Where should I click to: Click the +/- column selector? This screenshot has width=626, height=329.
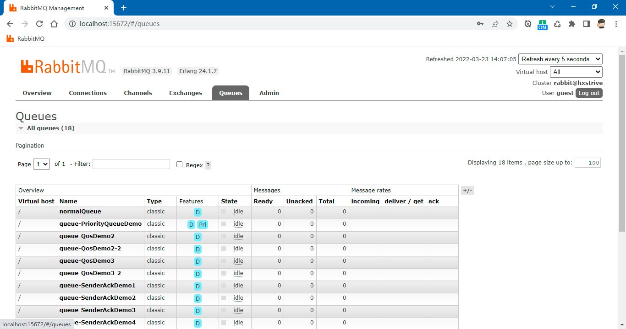(x=467, y=191)
